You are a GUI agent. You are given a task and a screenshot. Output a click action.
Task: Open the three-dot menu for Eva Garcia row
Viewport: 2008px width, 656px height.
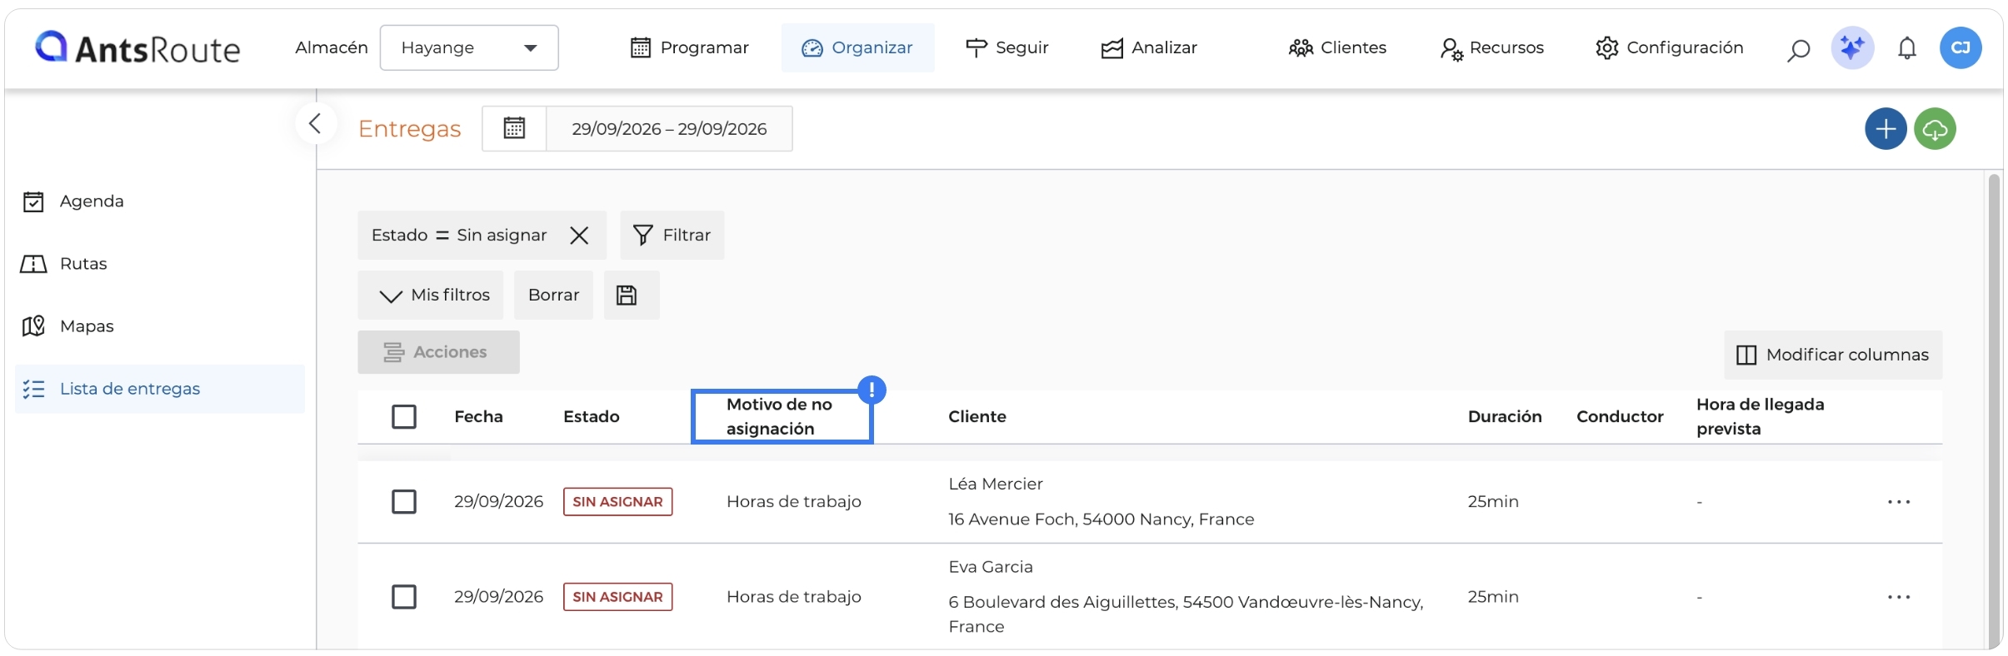point(1899,596)
